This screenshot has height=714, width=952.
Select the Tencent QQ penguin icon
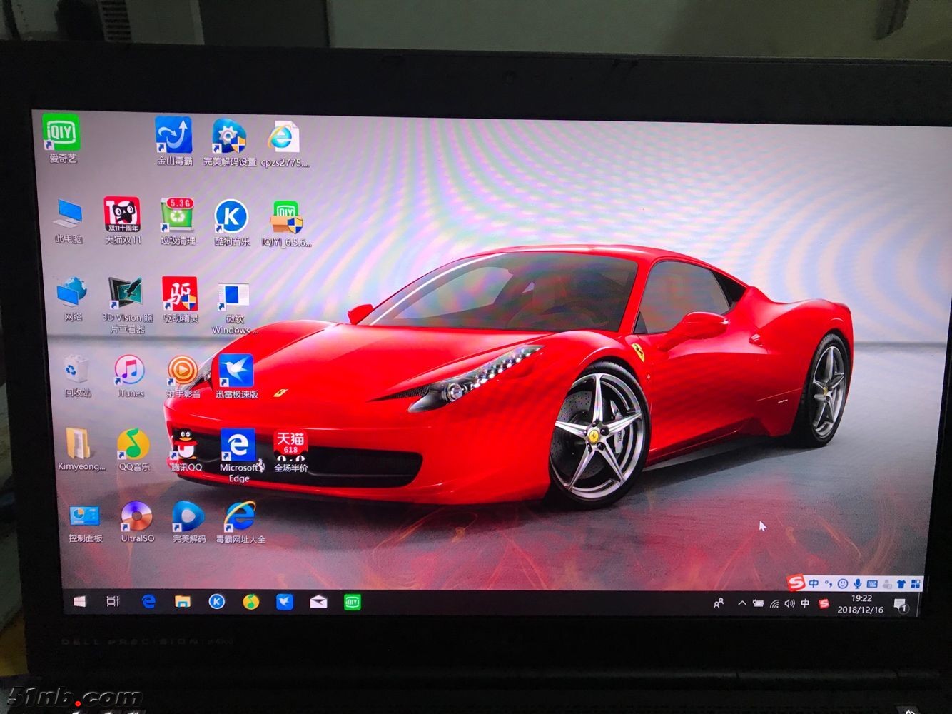point(186,446)
